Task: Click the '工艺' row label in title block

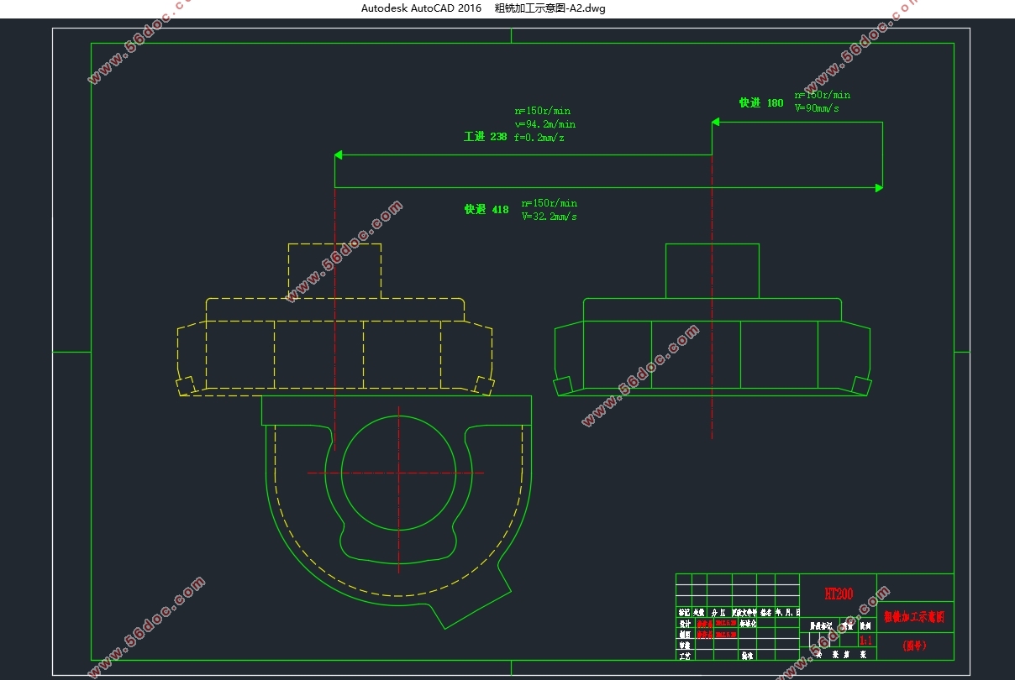Action: 685,656
